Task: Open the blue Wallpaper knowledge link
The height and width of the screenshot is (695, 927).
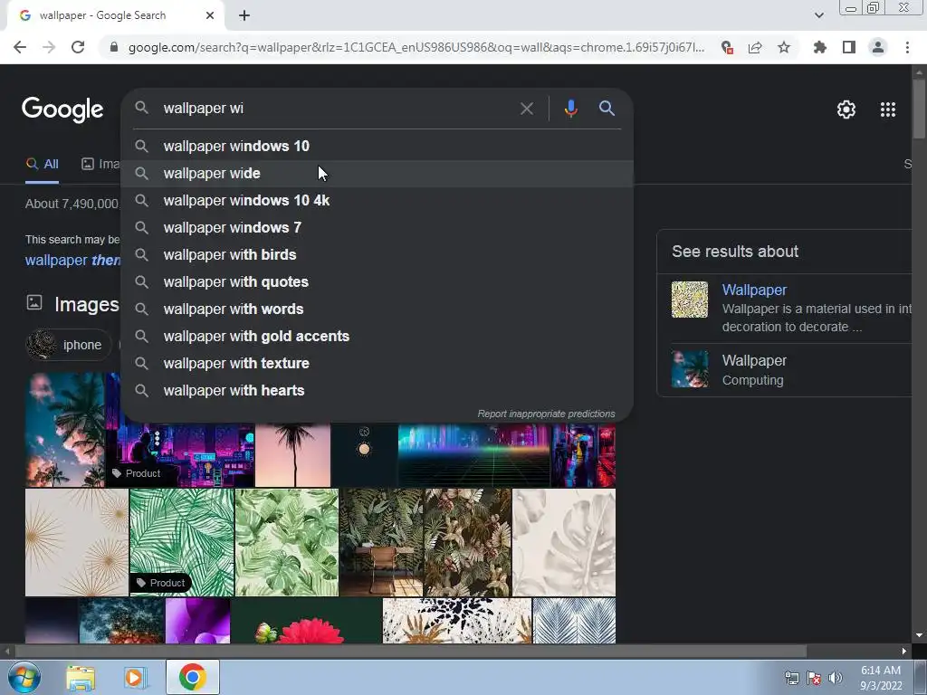Action: (x=754, y=290)
